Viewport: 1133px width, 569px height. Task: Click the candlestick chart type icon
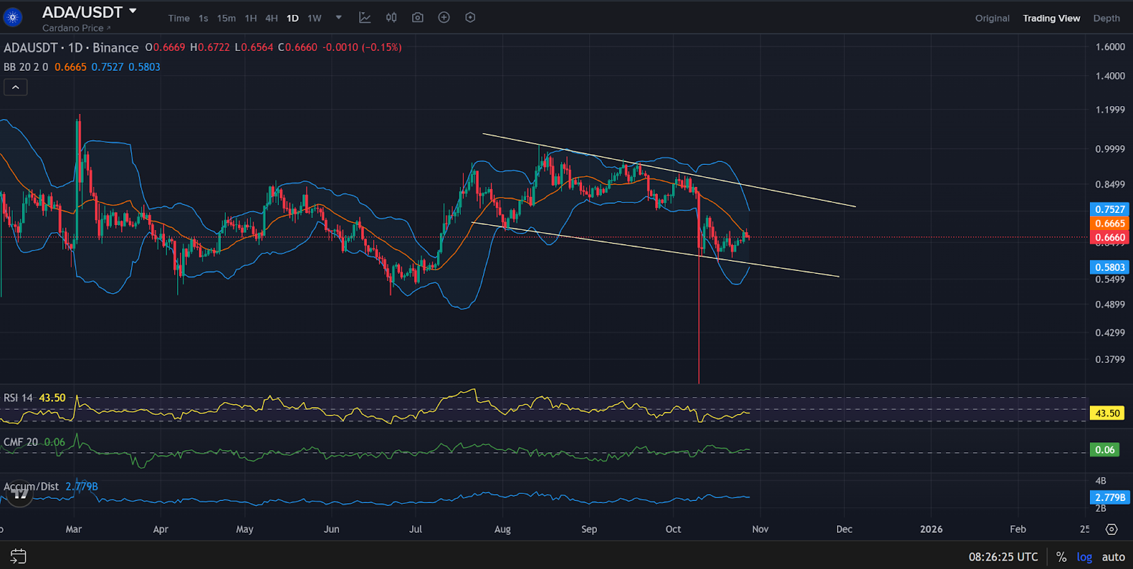(x=391, y=18)
